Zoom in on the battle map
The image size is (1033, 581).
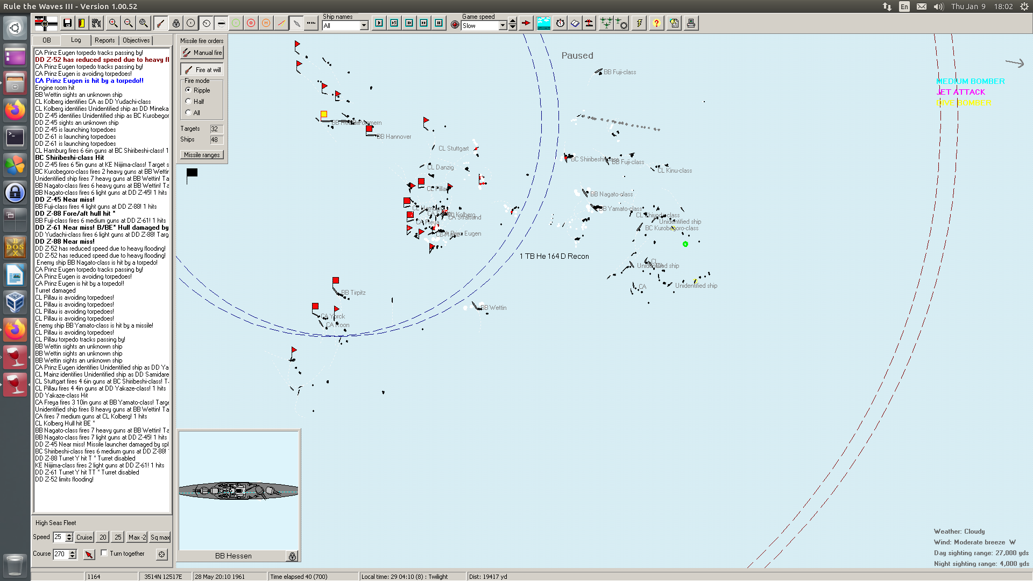(x=113, y=23)
